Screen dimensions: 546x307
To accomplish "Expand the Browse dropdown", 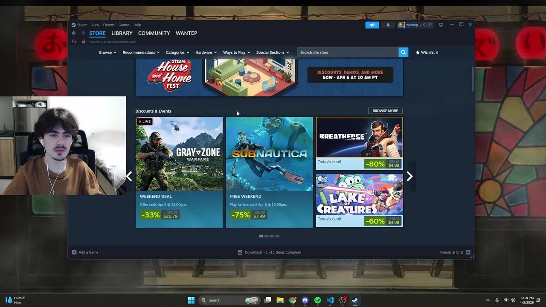I will 107,52.
